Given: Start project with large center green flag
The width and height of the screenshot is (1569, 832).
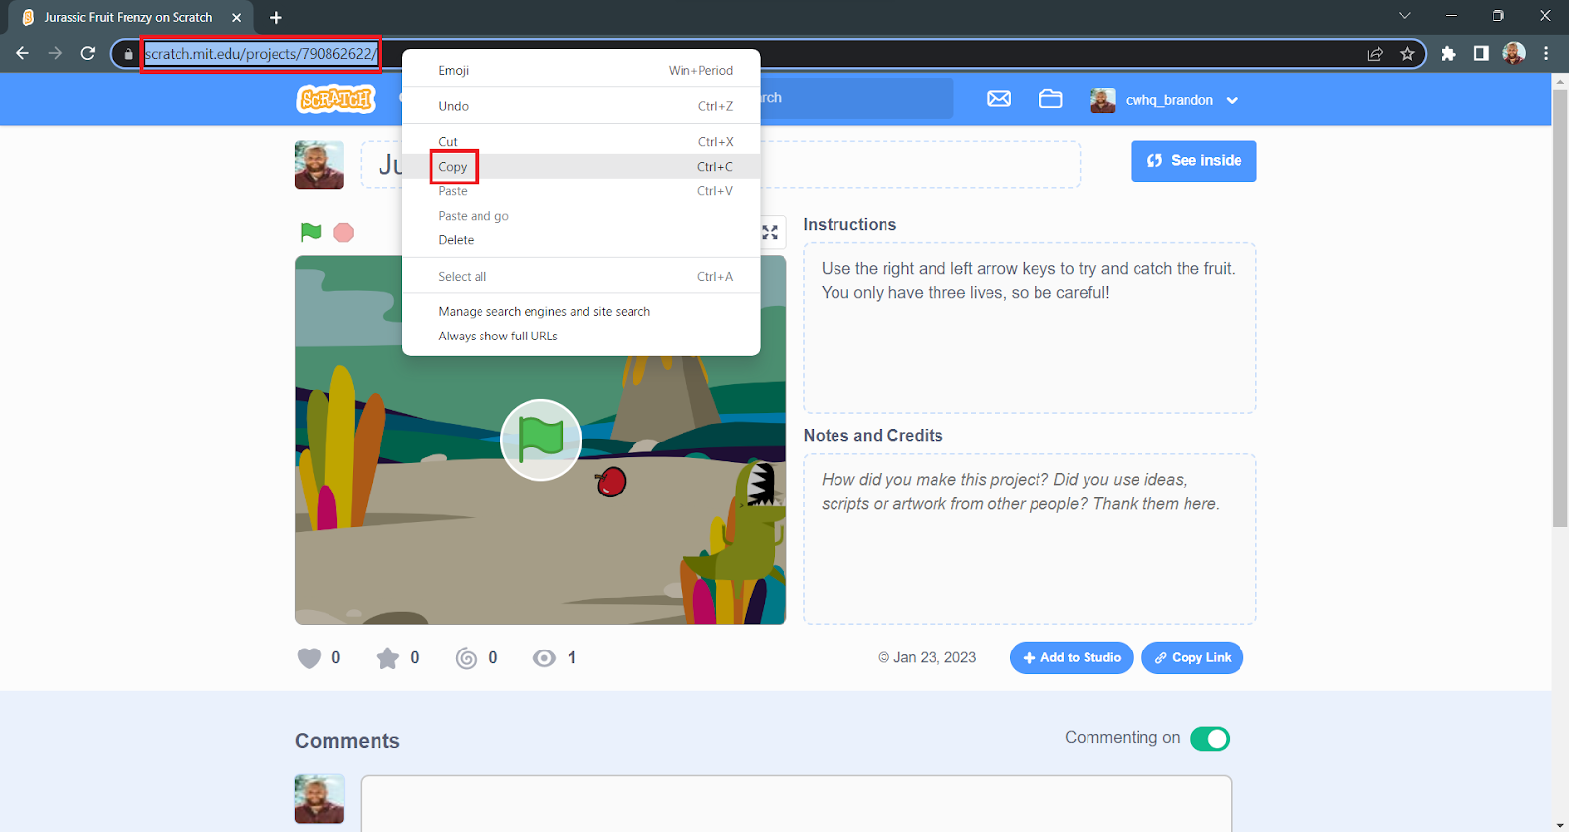Looking at the screenshot, I should pyautogui.click(x=541, y=440).
